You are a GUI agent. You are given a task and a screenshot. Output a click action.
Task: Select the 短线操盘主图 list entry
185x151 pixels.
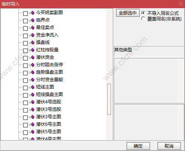click(50, 94)
